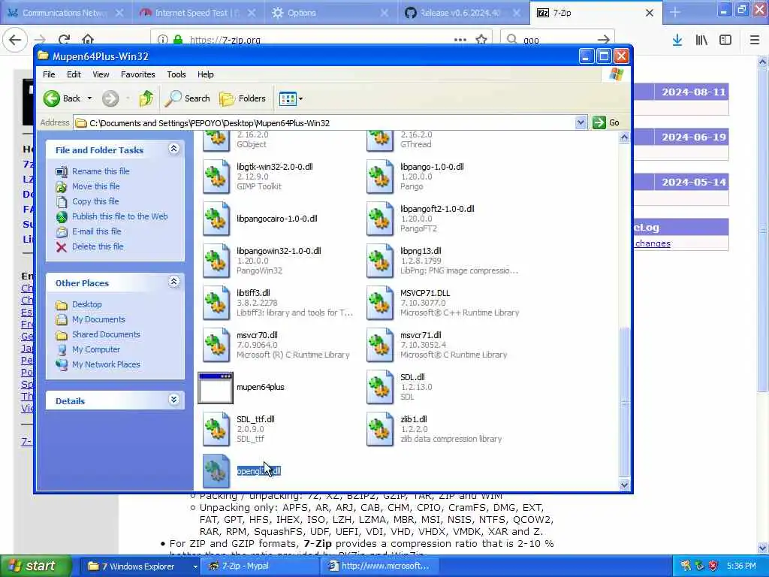The height and width of the screenshot is (577, 769).
Task: Select libgtk-win32-2.0-0.dll file icon
Action: point(216,177)
